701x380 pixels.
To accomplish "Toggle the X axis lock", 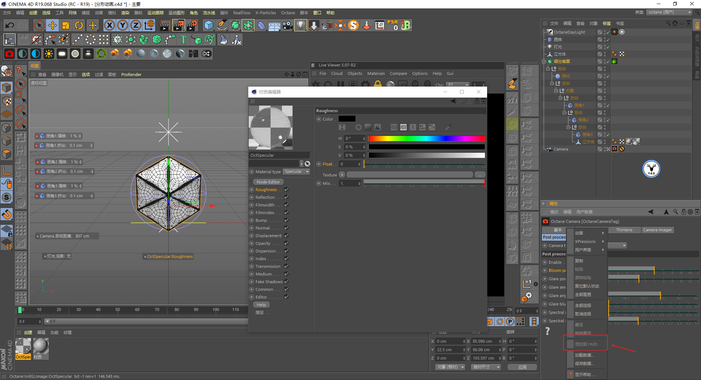I will [x=110, y=25].
